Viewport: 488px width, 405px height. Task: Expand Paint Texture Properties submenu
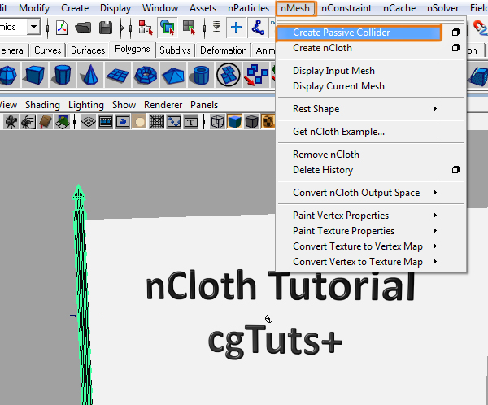coord(435,231)
